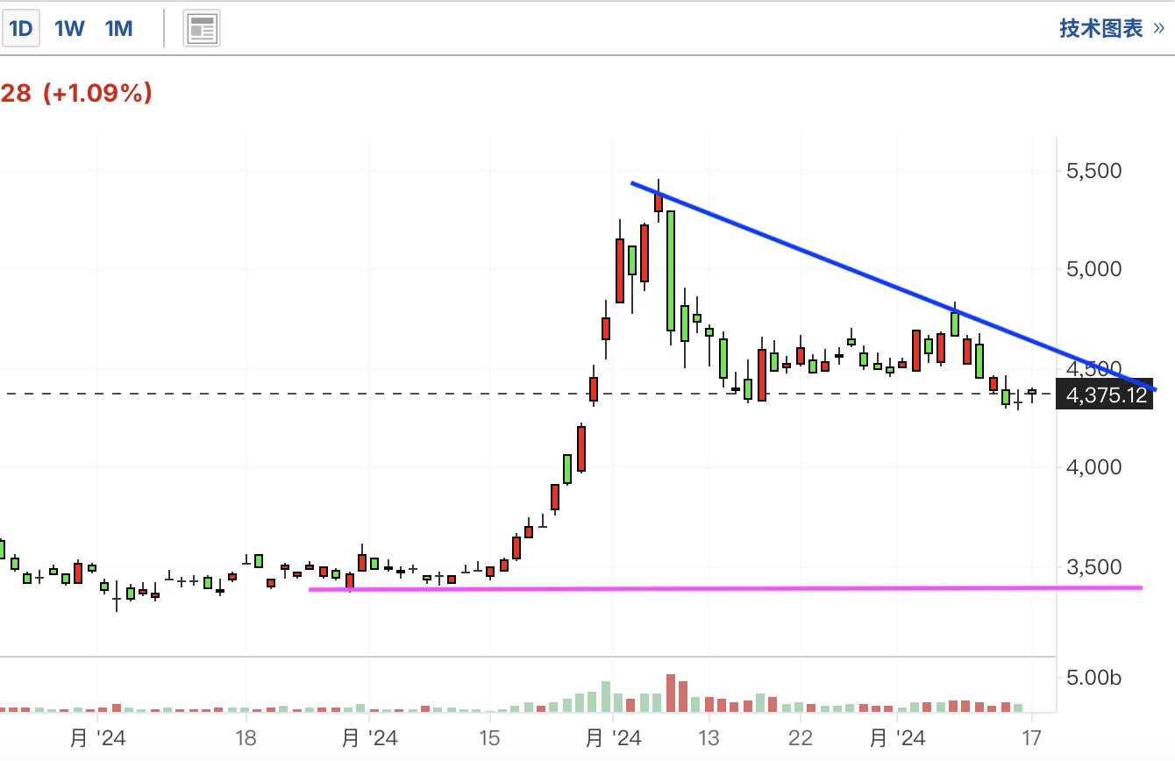Click the 5,000 price axis label
This screenshot has width=1175, height=761.
coord(1093,268)
